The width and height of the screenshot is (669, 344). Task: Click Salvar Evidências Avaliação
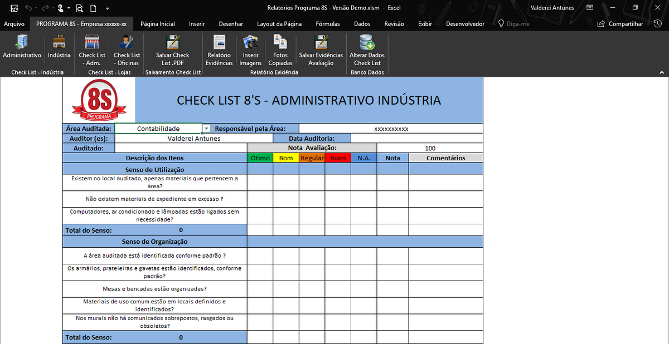pyautogui.click(x=322, y=50)
